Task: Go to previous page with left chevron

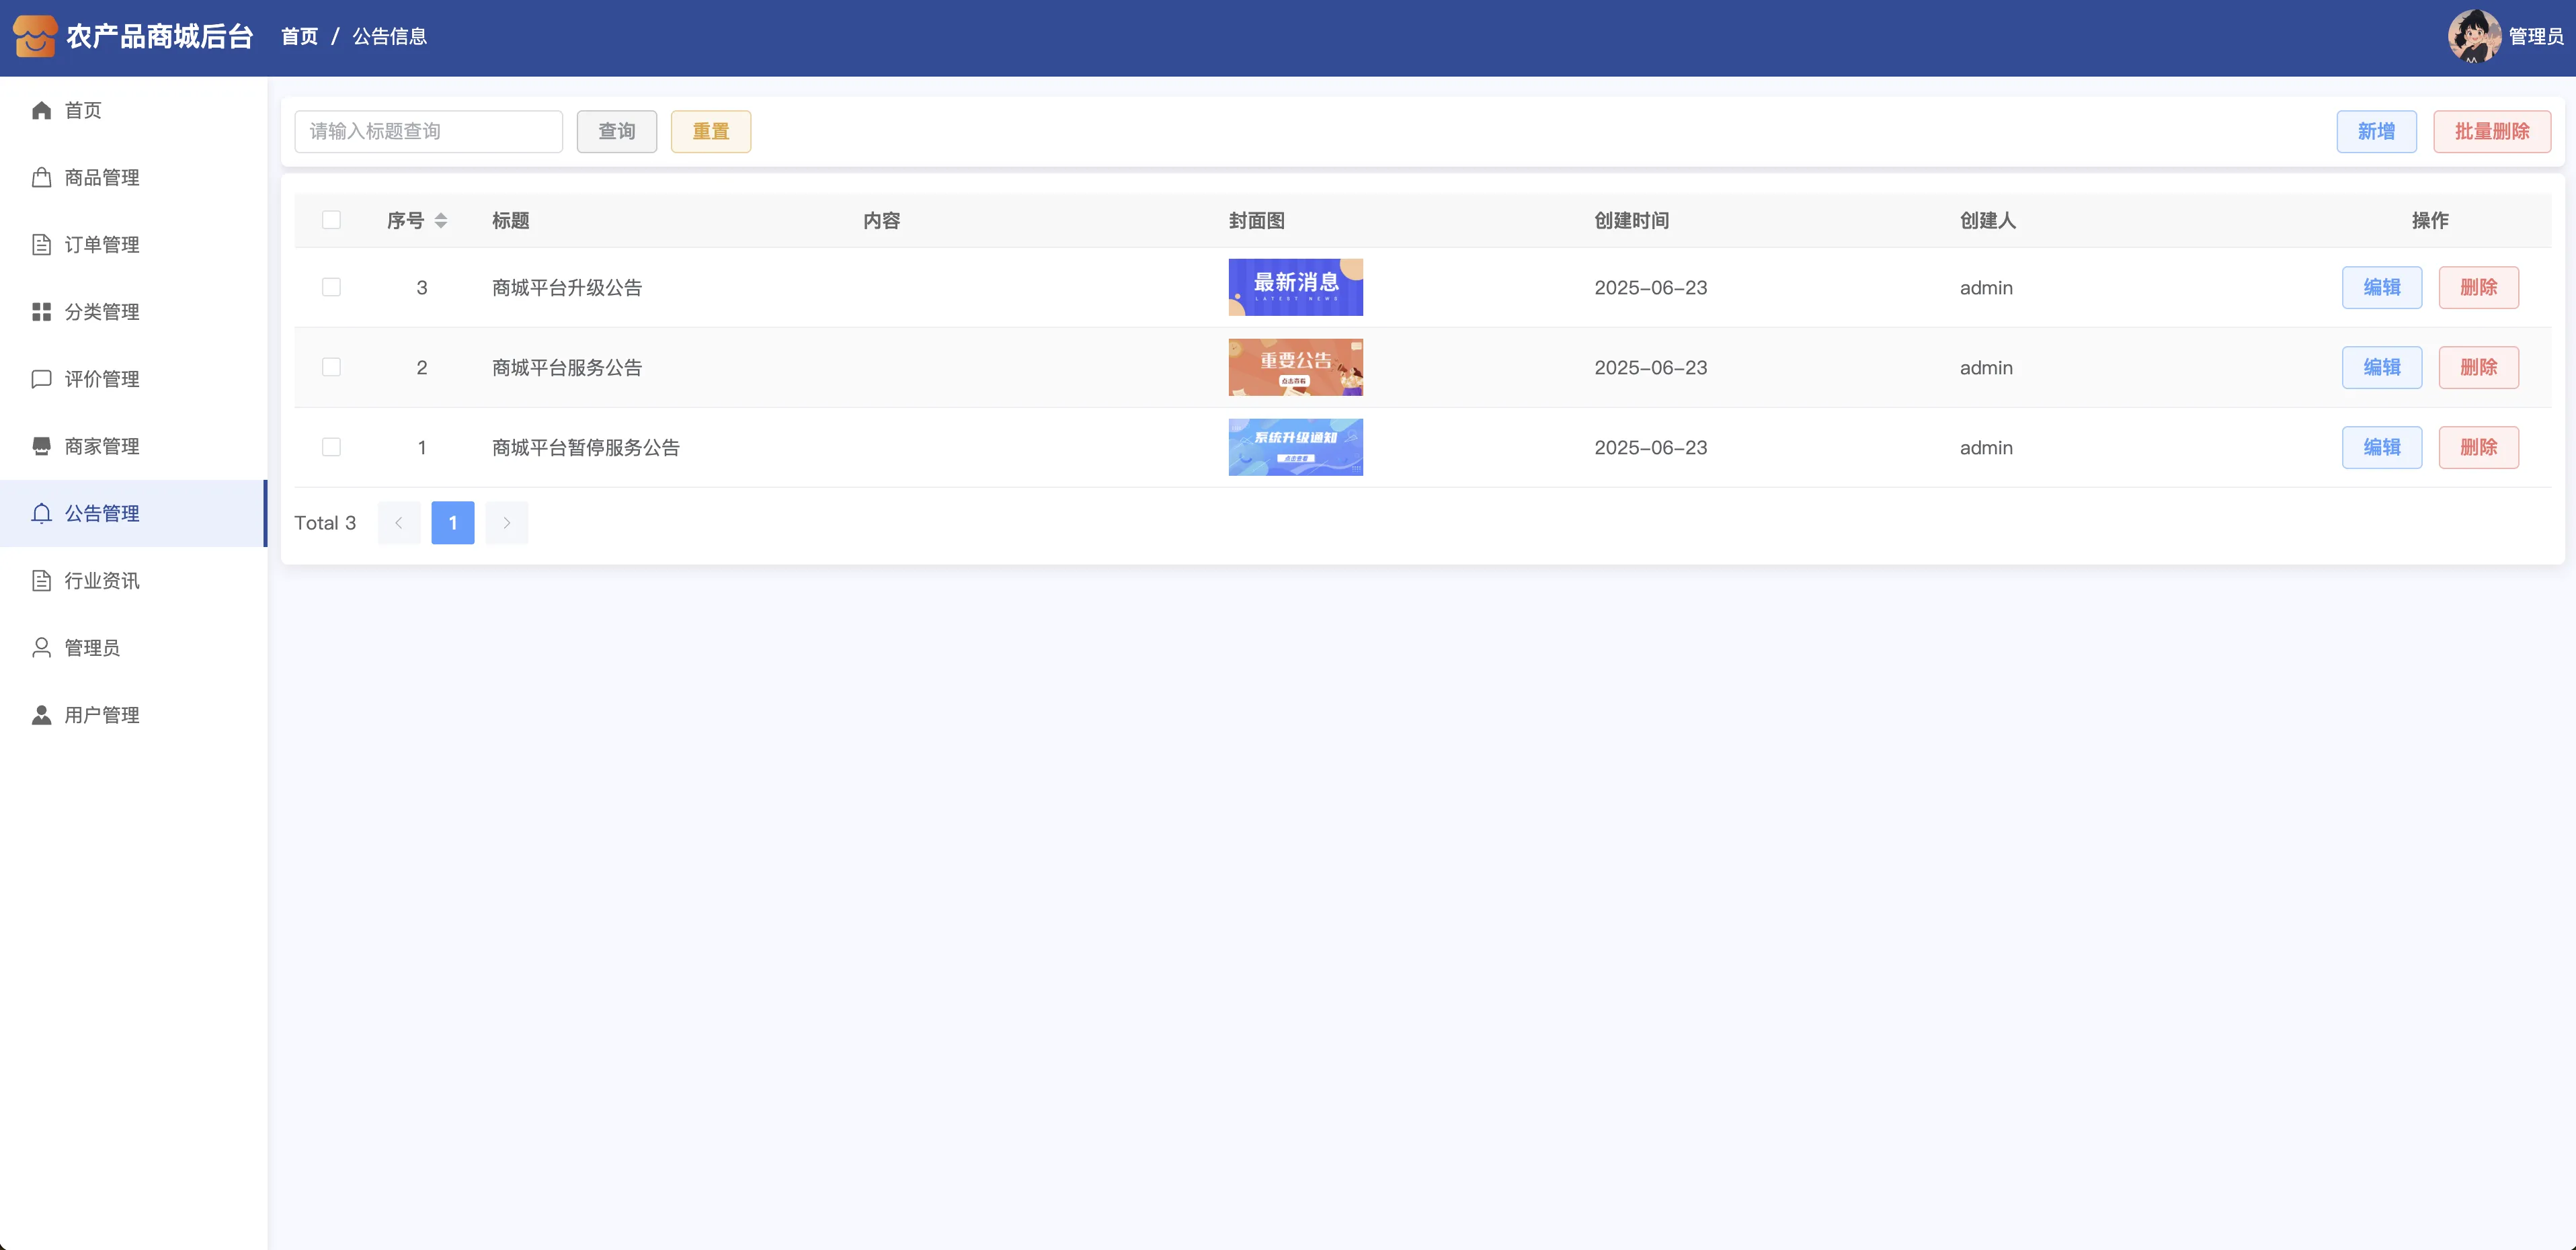Action: pos(399,523)
